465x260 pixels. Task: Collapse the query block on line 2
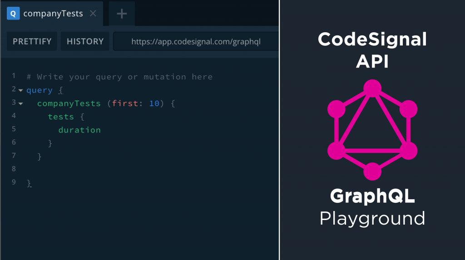click(20, 90)
